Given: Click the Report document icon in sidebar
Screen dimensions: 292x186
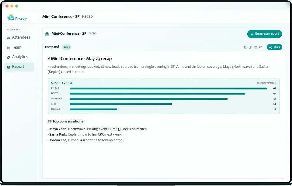Looking at the screenshot, I should 9,67.
